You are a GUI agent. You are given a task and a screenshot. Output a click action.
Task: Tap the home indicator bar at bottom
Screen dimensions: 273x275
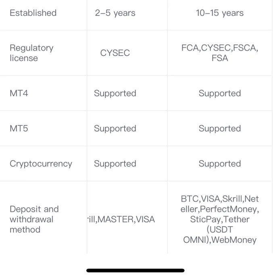pos(135,271)
